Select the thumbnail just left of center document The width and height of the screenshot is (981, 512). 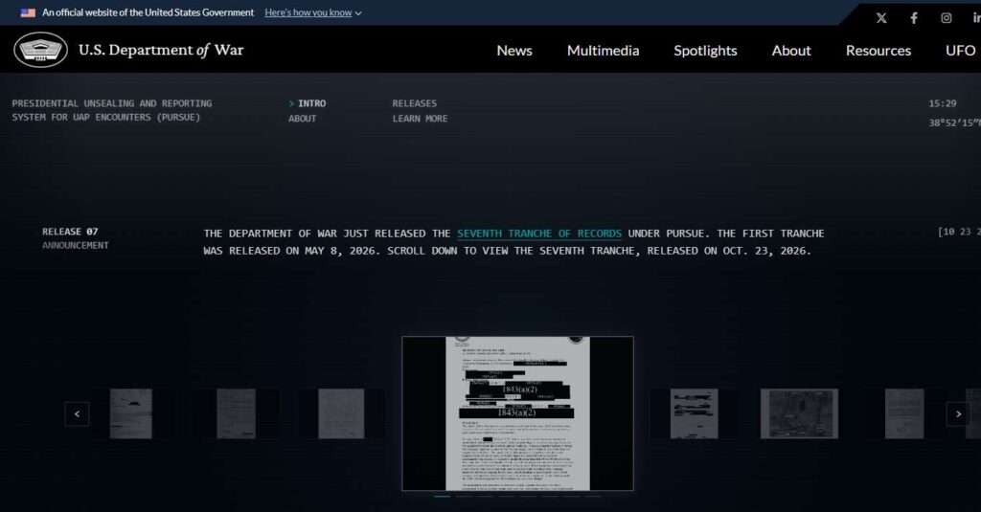341,413
